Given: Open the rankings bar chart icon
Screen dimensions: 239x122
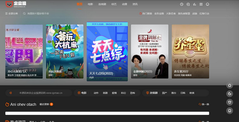Looking at the screenshot, I should [195, 4].
